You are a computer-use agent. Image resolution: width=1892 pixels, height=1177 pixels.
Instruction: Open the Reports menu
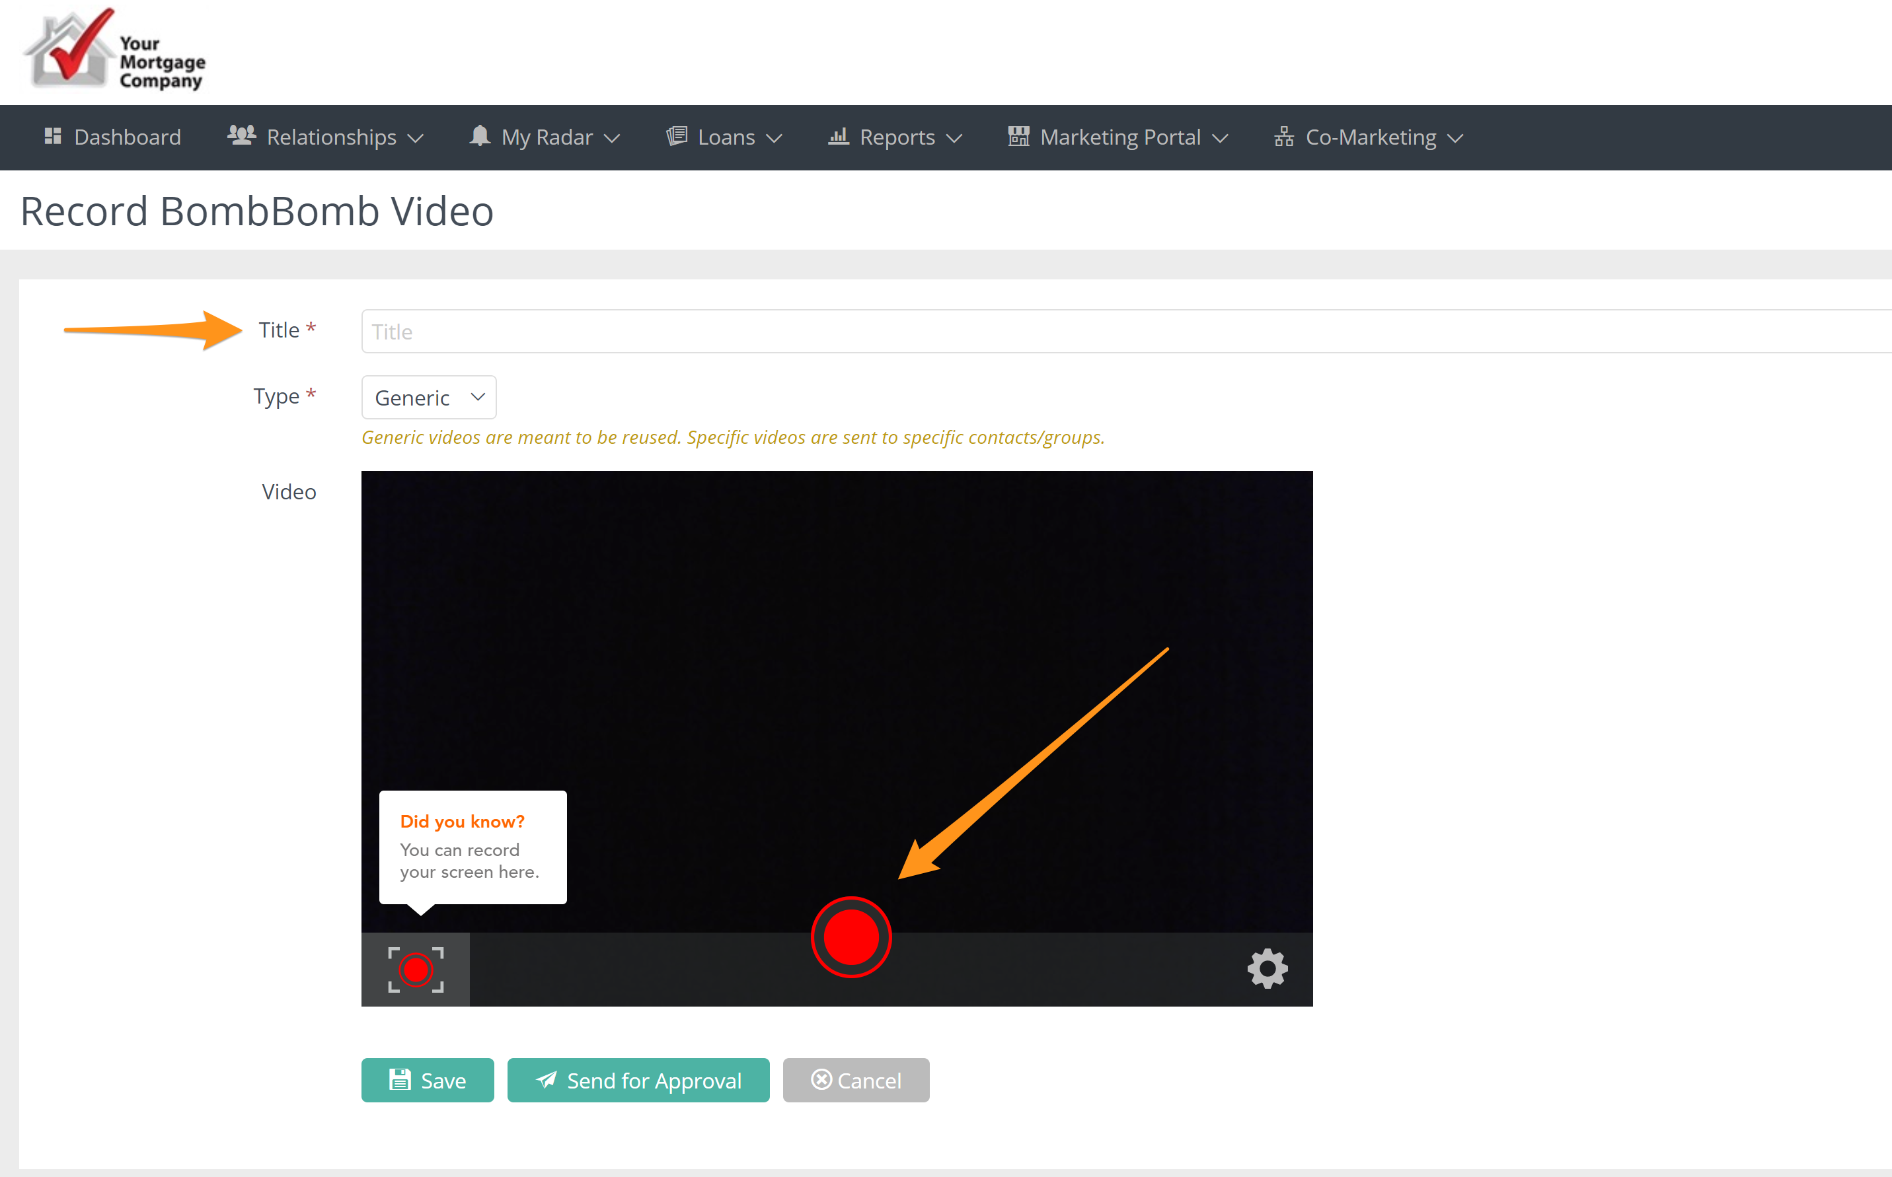(x=895, y=137)
